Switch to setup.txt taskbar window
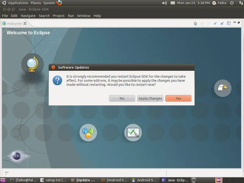This screenshot has width=244, height=183. coord(53,180)
